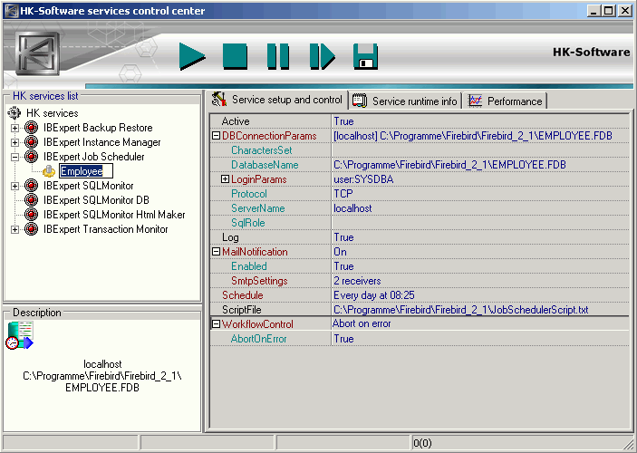Click the HK services root gear icon
The image size is (637, 453).
point(14,113)
